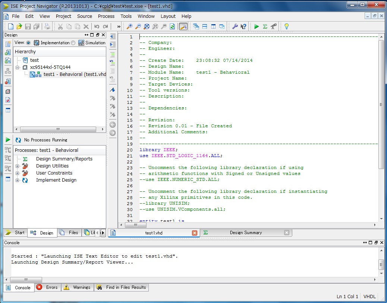Open the File menu
Viewport: 387px width, 303px height.
(16, 16)
